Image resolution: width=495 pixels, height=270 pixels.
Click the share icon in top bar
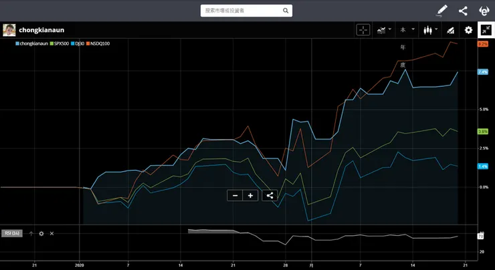click(x=463, y=11)
